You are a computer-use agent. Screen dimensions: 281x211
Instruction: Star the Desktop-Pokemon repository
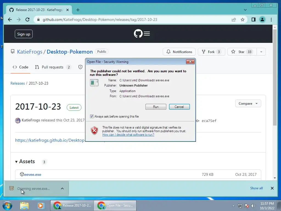242,52
